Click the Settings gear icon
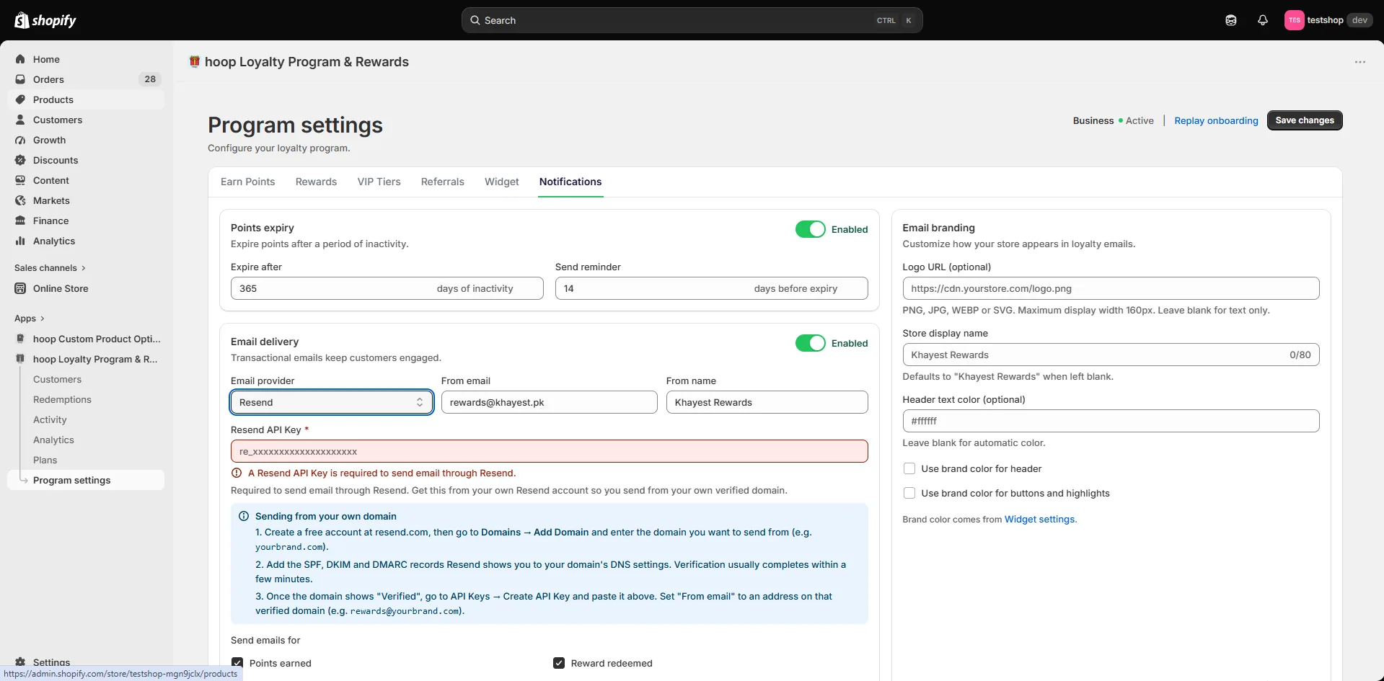The height and width of the screenshot is (681, 1384). (20, 662)
